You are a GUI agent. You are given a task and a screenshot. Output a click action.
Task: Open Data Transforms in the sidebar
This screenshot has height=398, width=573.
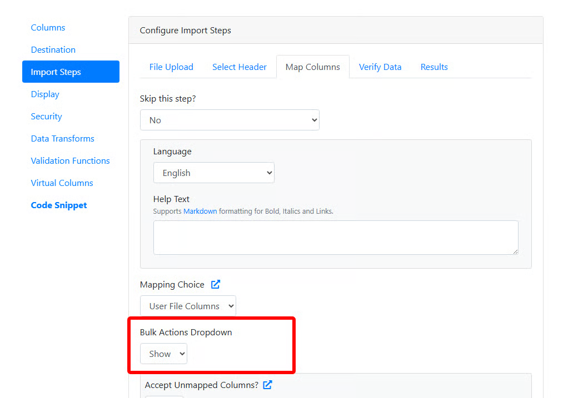point(62,138)
